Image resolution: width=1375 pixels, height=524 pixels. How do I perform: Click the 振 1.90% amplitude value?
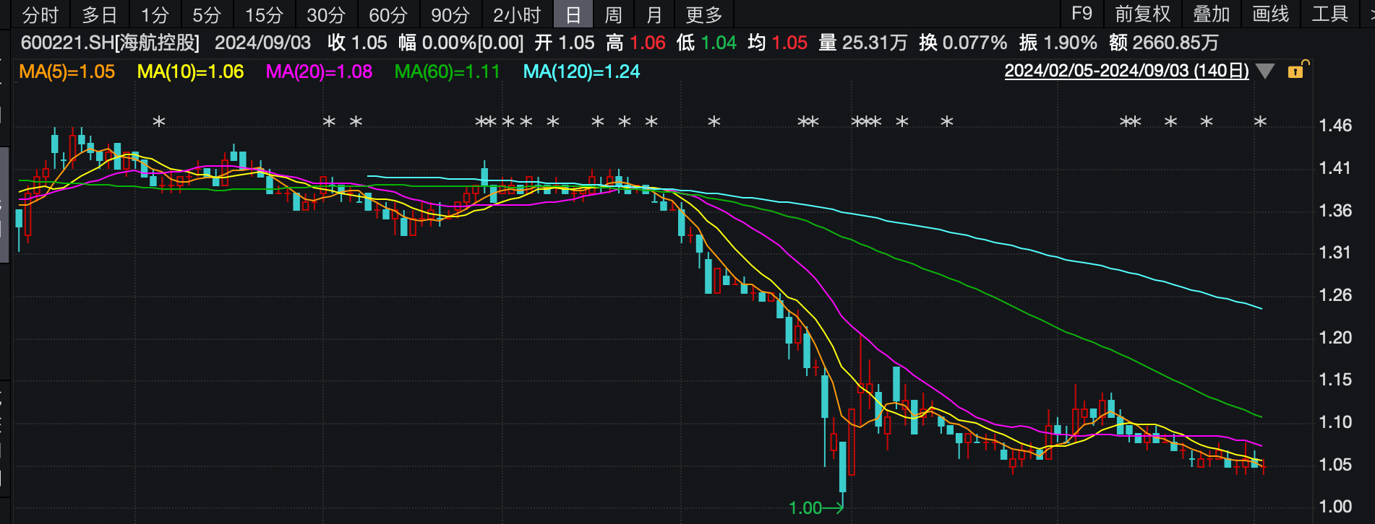[1058, 43]
